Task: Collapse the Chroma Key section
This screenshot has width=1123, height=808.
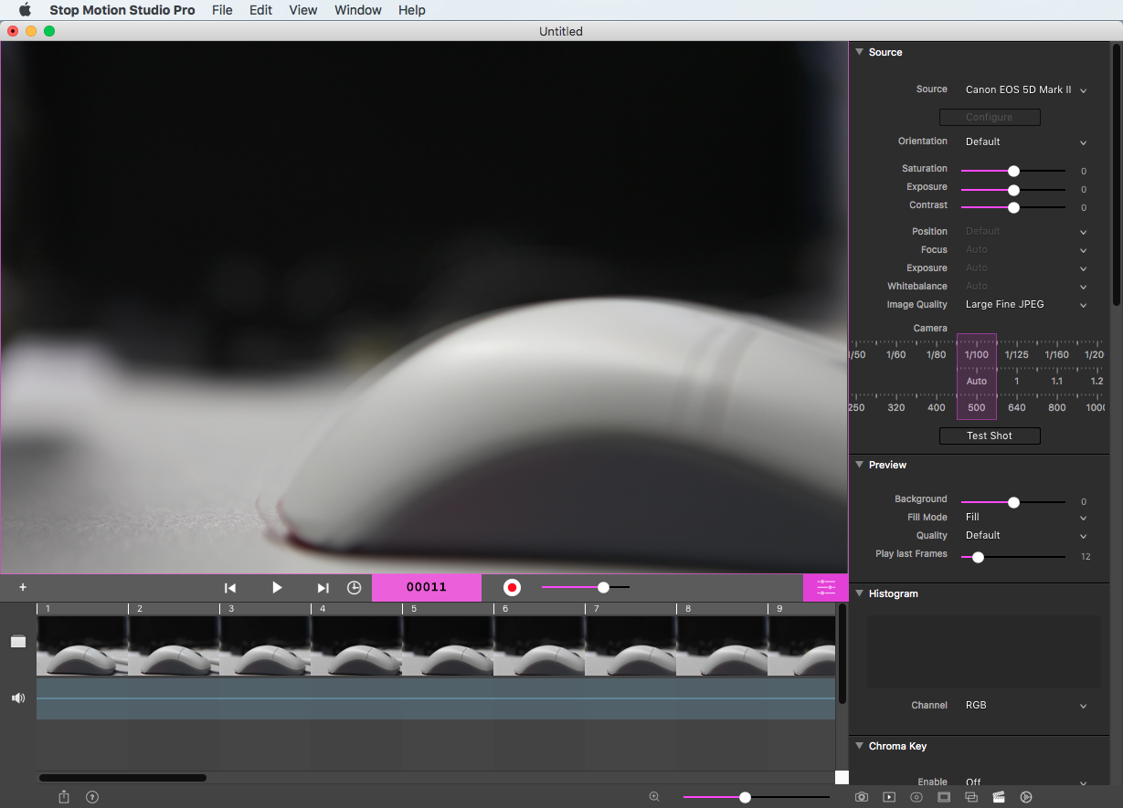Action: pos(859,746)
